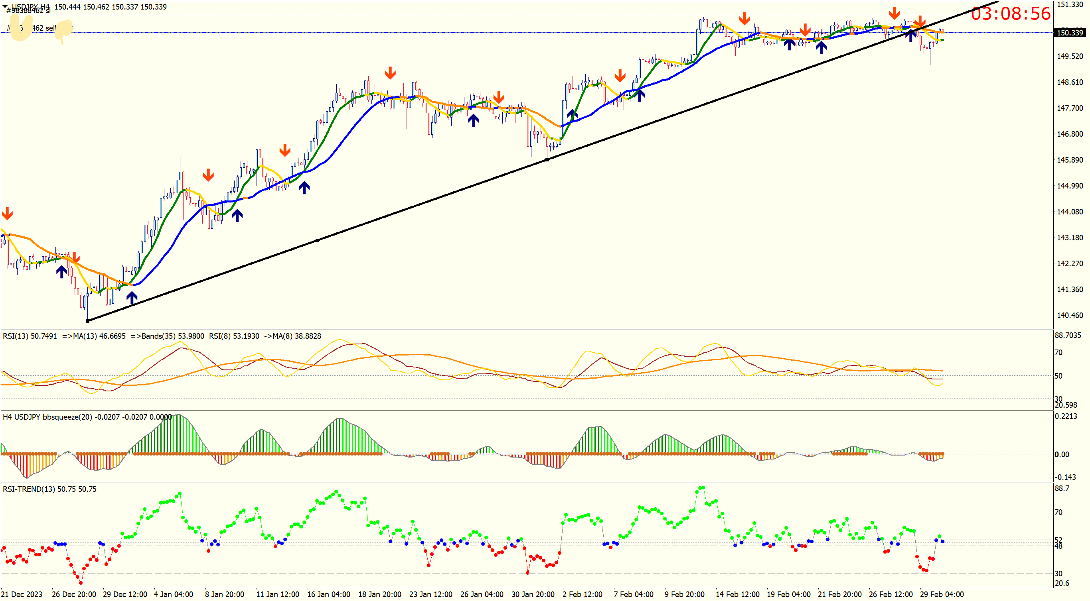Click the 150.339 current price tag
Viewport: 1090px width, 601px height.
coord(1069,33)
